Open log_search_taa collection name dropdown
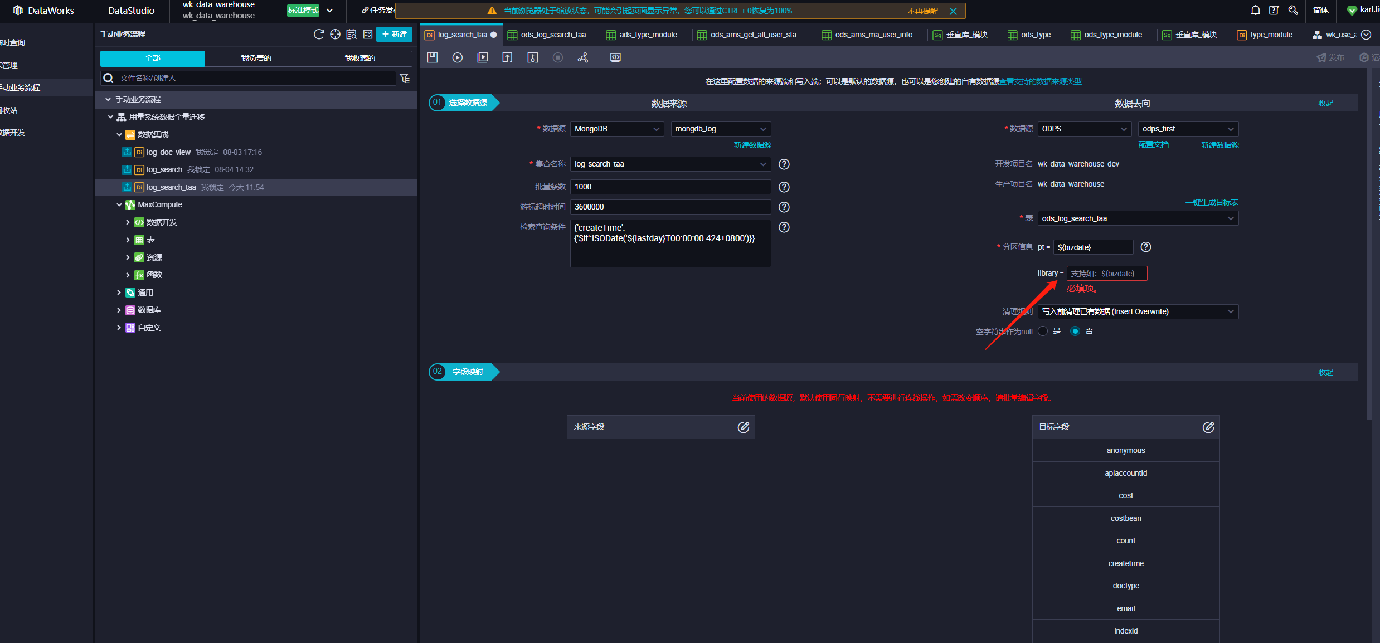The height and width of the screenshot is (643, 1380). [670, 164]
